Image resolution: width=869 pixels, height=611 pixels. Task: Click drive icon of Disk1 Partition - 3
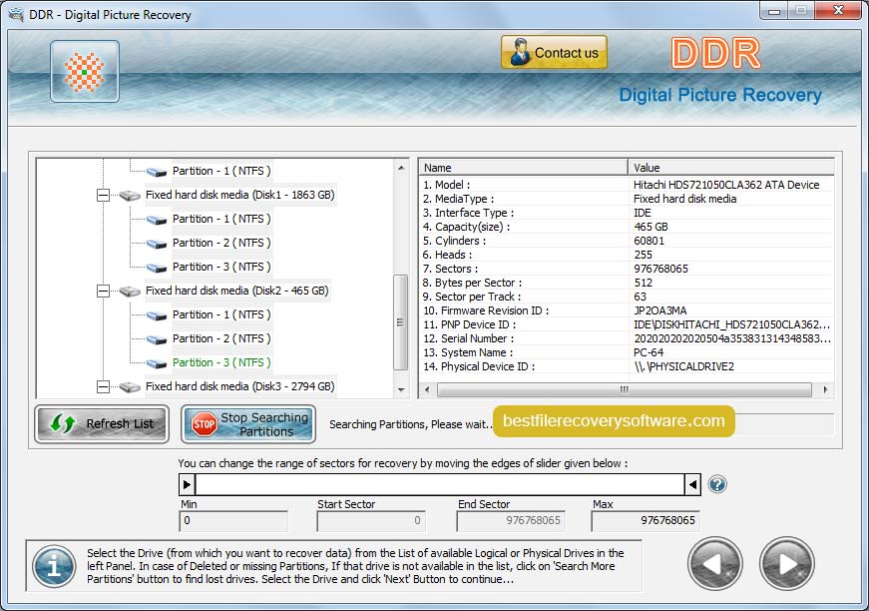[x=157, y=268]
